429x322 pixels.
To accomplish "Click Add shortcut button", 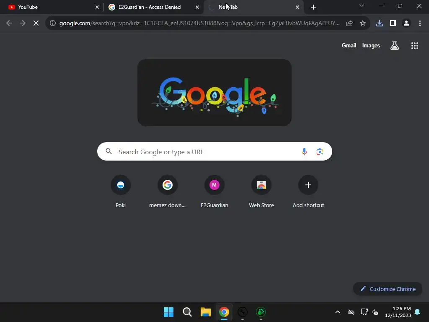I will (x=308, y=191).
